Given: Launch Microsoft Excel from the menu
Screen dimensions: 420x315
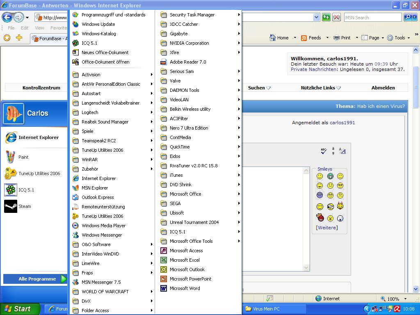Looking at the screenshot, I should (x=198, y=260).
